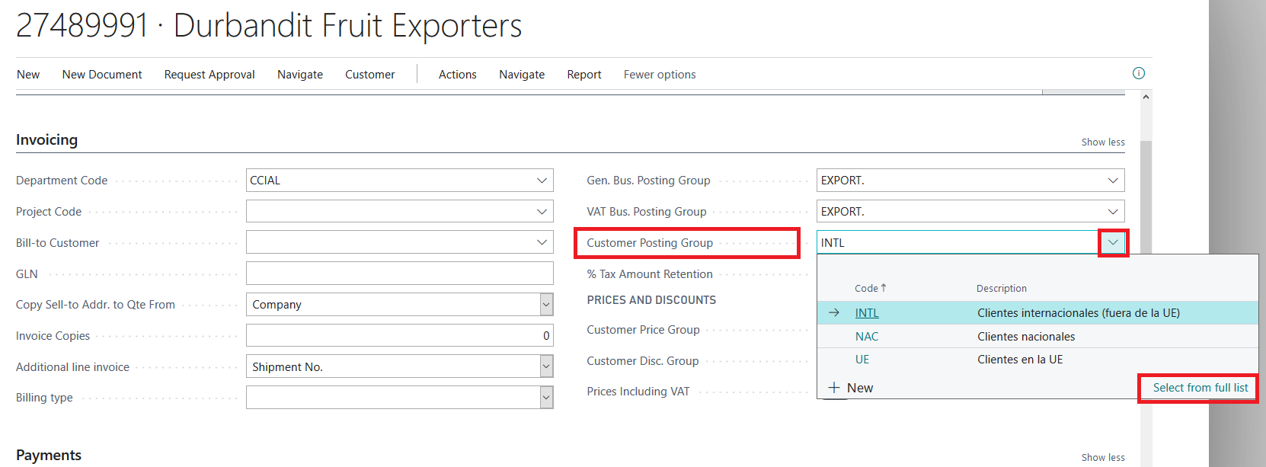Collapse the Invoicing section heading

pos(46,140)
